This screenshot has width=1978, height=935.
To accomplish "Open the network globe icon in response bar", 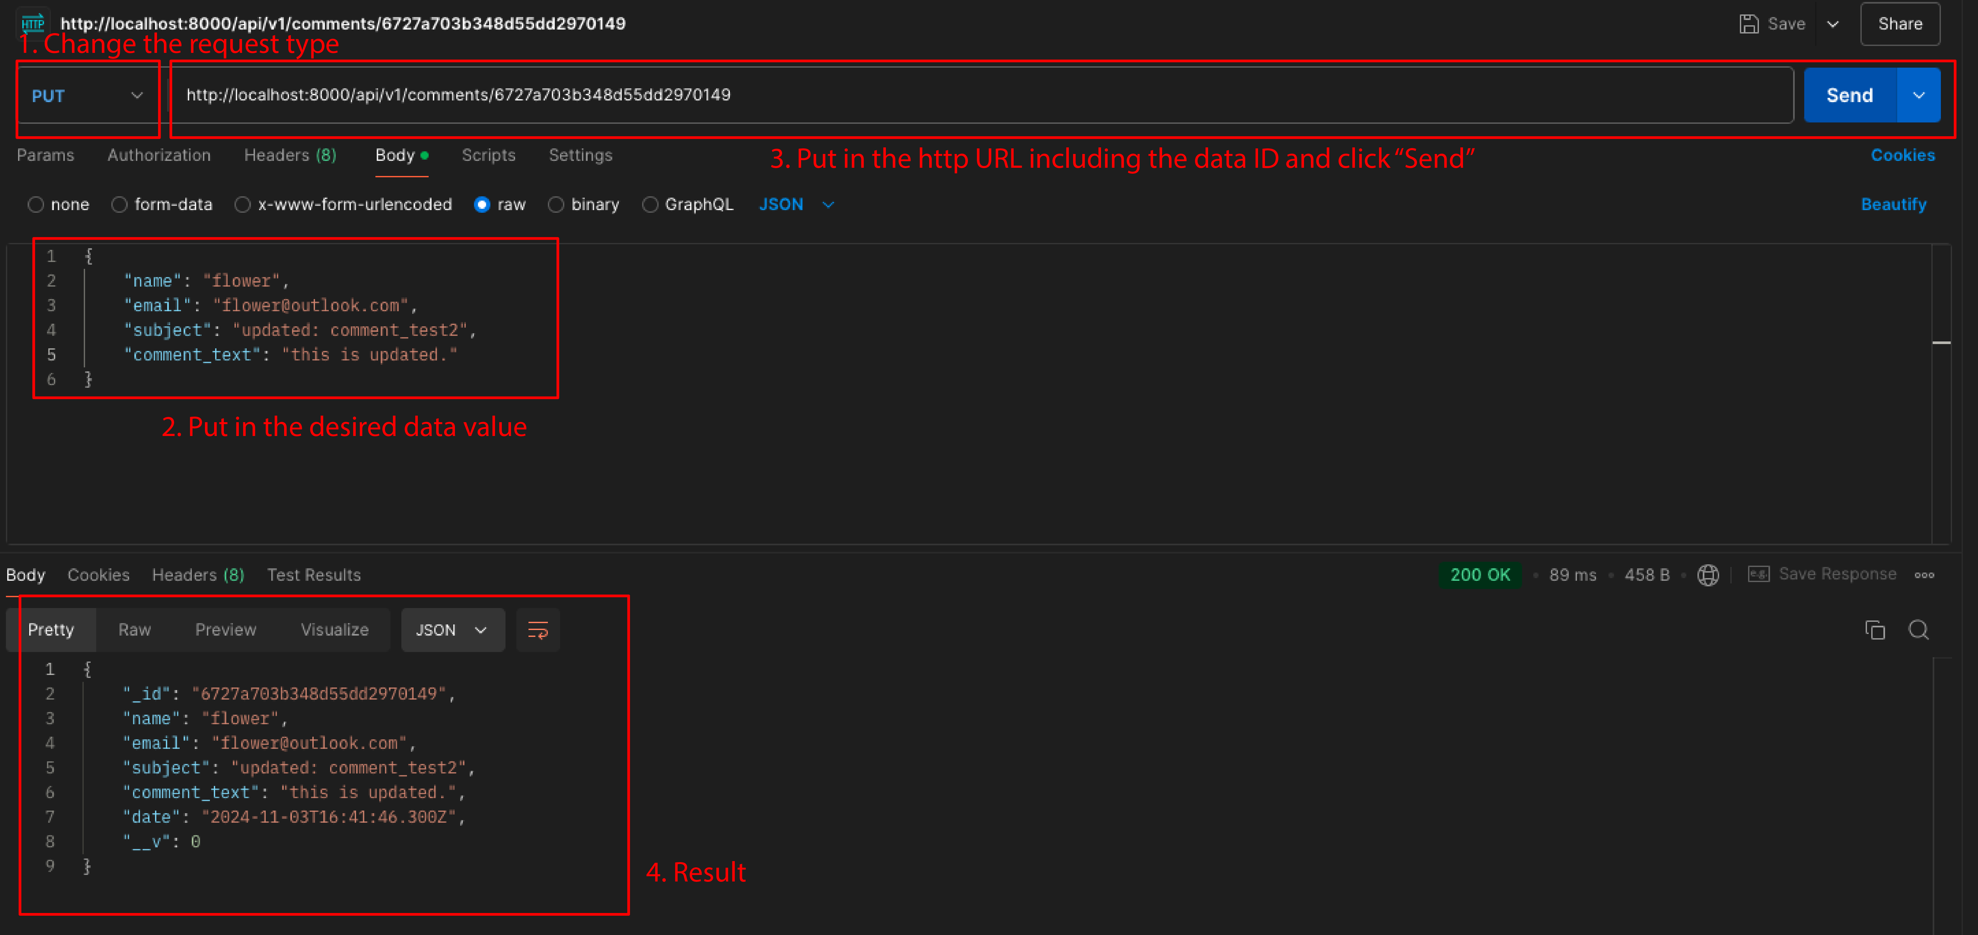I will click(x=1708, y=575).
